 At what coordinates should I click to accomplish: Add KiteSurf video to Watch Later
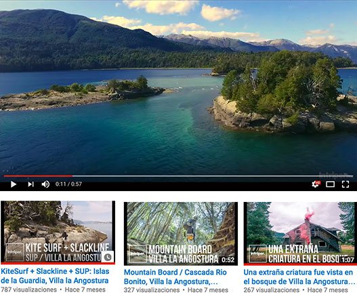tap(108, 257)
